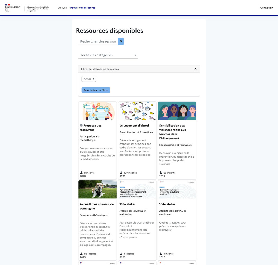
Task: Open the 105e atelier title
Action: [x=128, y=204]
